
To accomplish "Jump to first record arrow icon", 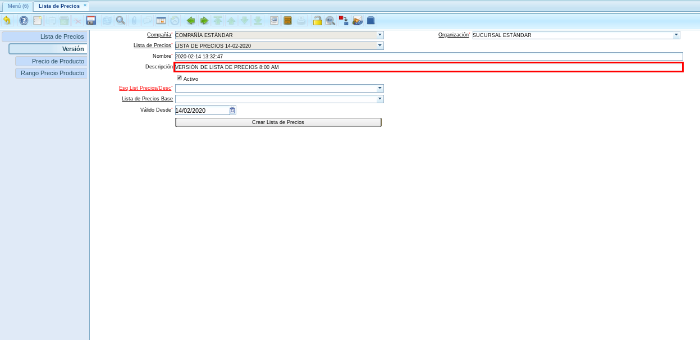I will point(218,21).
